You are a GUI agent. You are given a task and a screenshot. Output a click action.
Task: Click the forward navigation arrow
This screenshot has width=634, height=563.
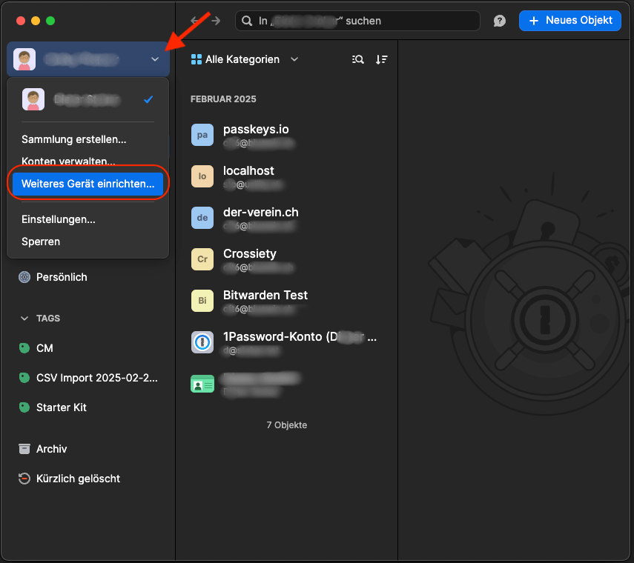[217, 20]
